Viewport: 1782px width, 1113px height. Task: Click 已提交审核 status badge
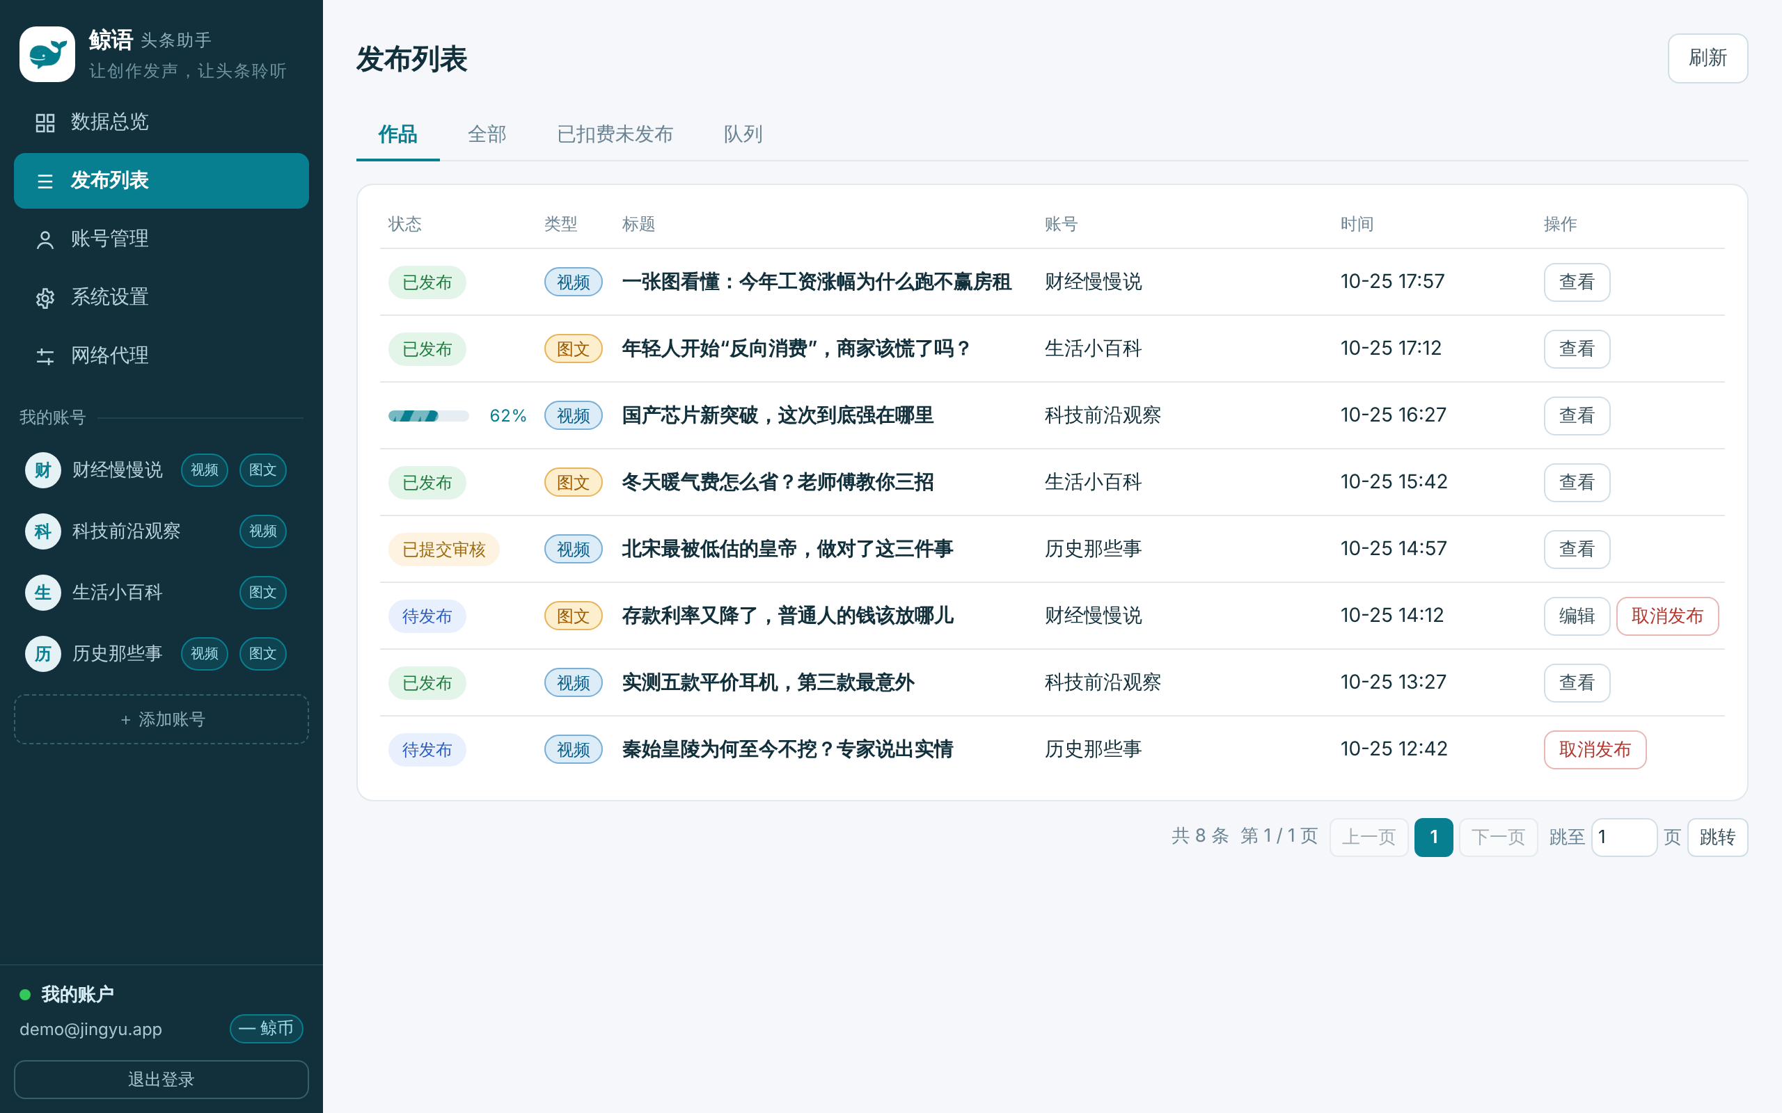coord(443,550)
